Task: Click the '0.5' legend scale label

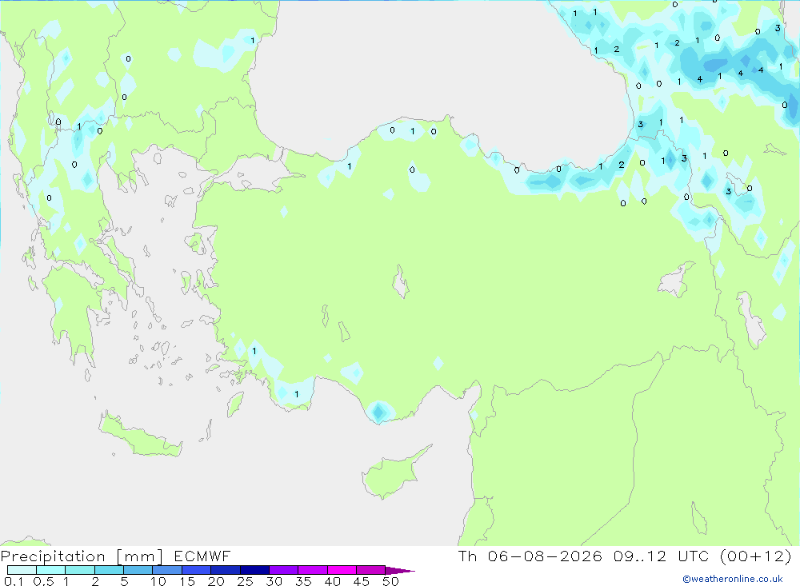Action: pos(43,581)
